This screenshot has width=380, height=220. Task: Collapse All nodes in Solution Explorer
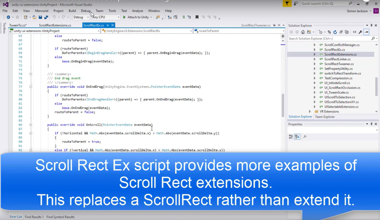341,32
